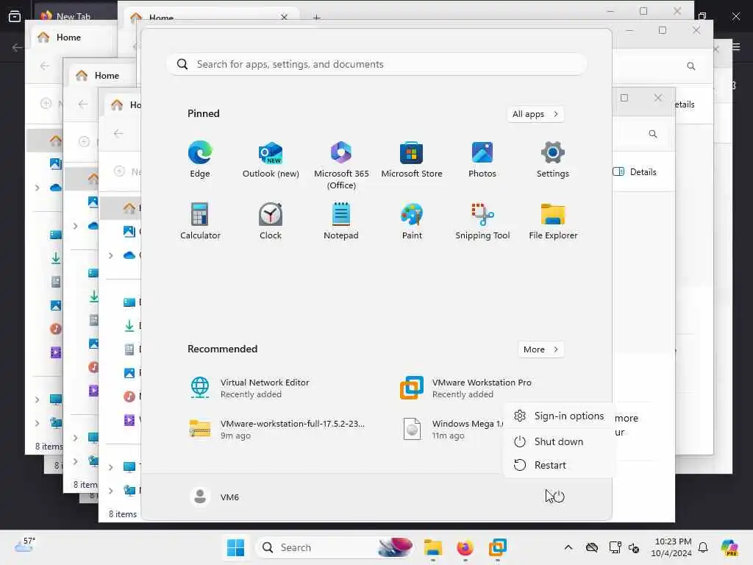753x565 pixels.
Task: Open File Explorer pinned icon
Action: [553, 221]
